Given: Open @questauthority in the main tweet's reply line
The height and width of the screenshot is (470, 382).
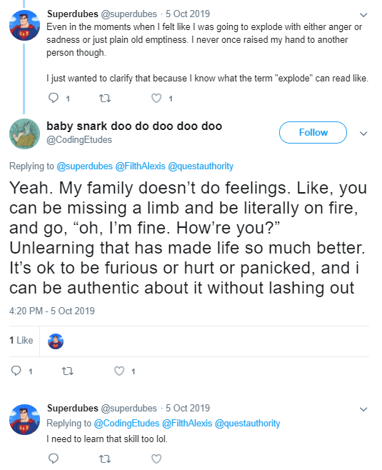Looking at the screenshot, I should tap(201, 166).
